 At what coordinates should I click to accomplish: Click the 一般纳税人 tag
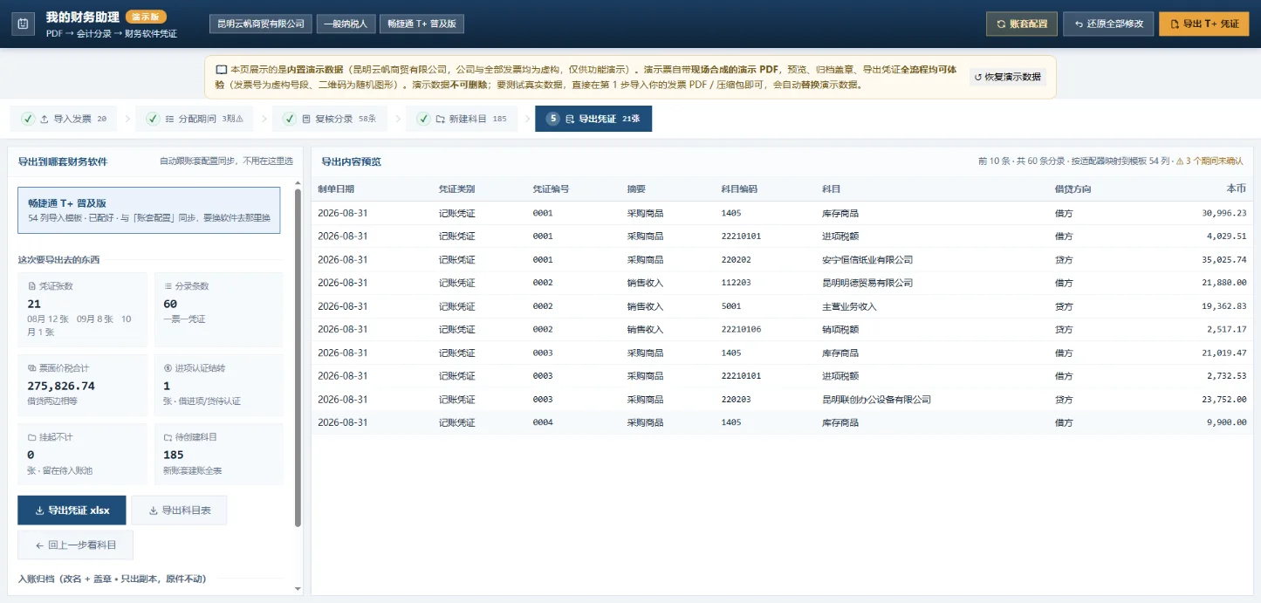tap(346, 24)
